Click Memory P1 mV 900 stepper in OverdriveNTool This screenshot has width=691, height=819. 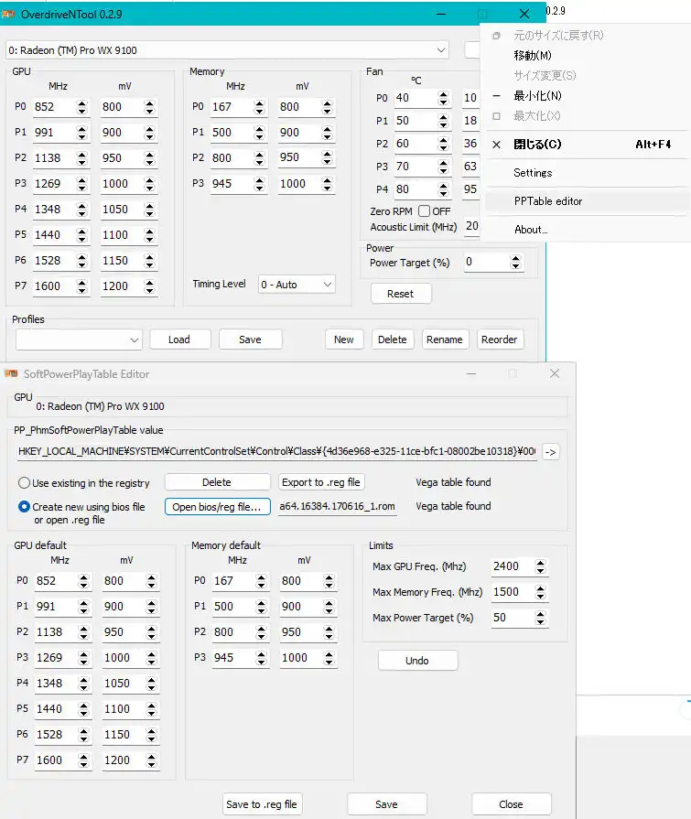327,133
